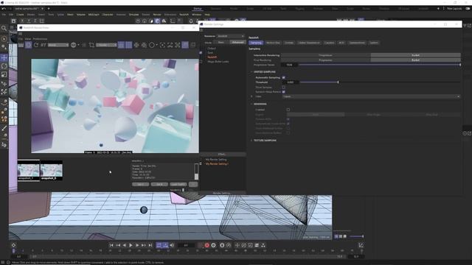The width and height of the screenshot is (472, 265).
Task: Toggle the IPR RT icon in RenderView
Action: pyautogui.click(x=44, y=45)
